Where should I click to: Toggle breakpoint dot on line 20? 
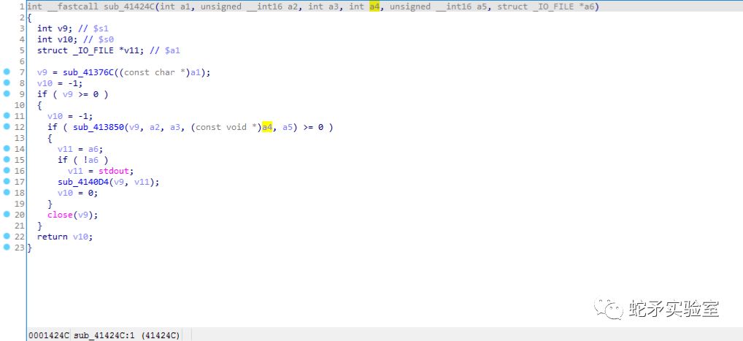tap(7, 215)
